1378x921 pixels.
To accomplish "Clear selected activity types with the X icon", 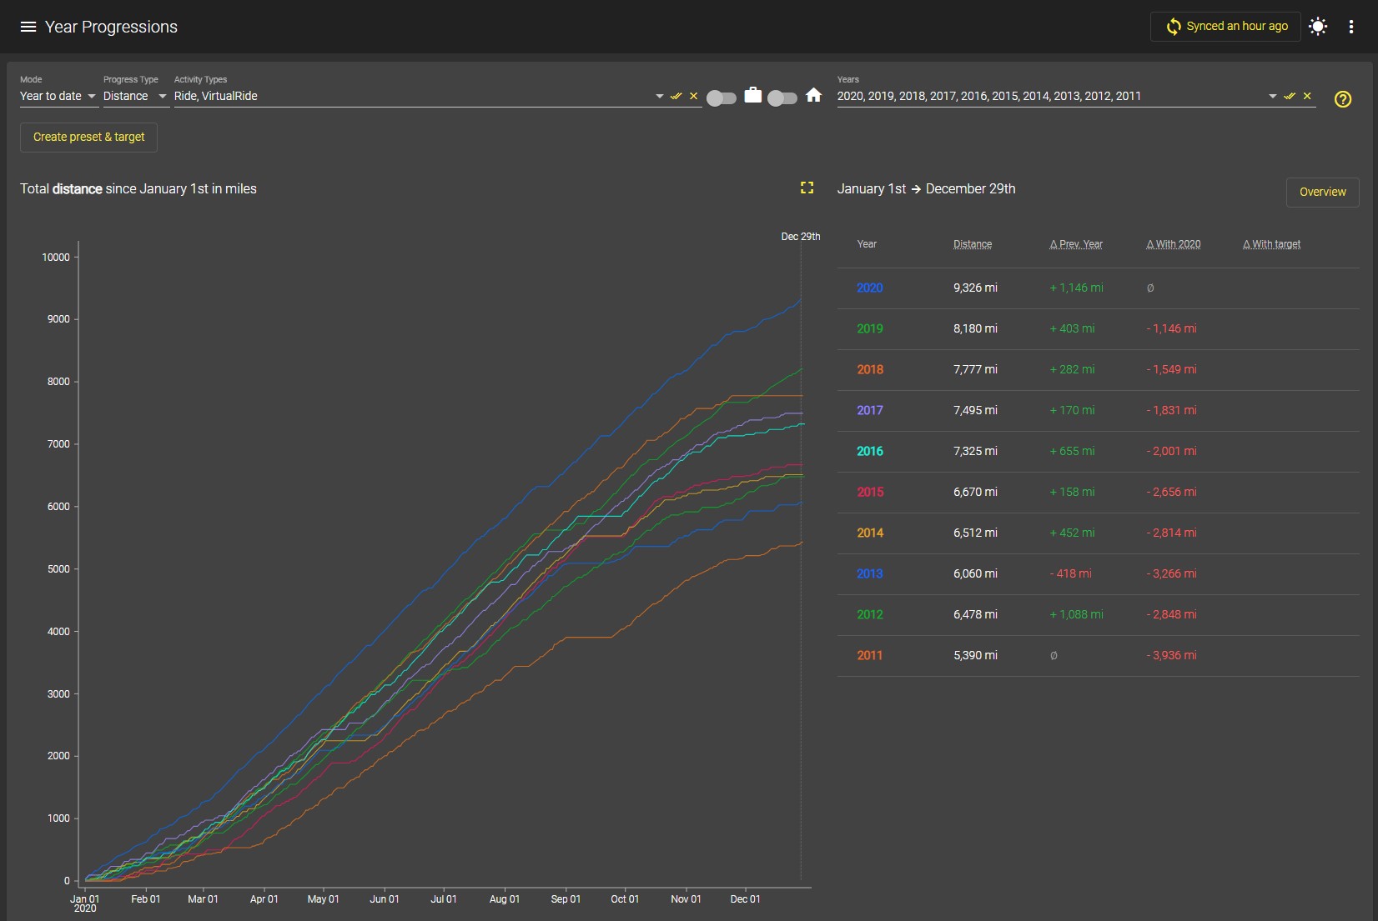I will point(693,96).
